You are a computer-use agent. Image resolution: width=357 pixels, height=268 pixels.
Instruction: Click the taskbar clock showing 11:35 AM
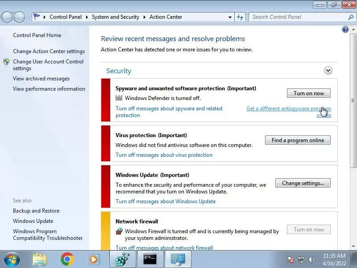[334, 260]
